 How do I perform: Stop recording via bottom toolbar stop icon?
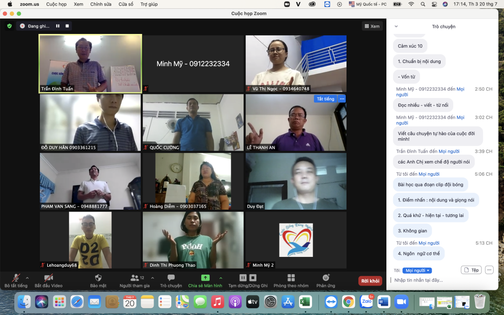coord(253,278)
